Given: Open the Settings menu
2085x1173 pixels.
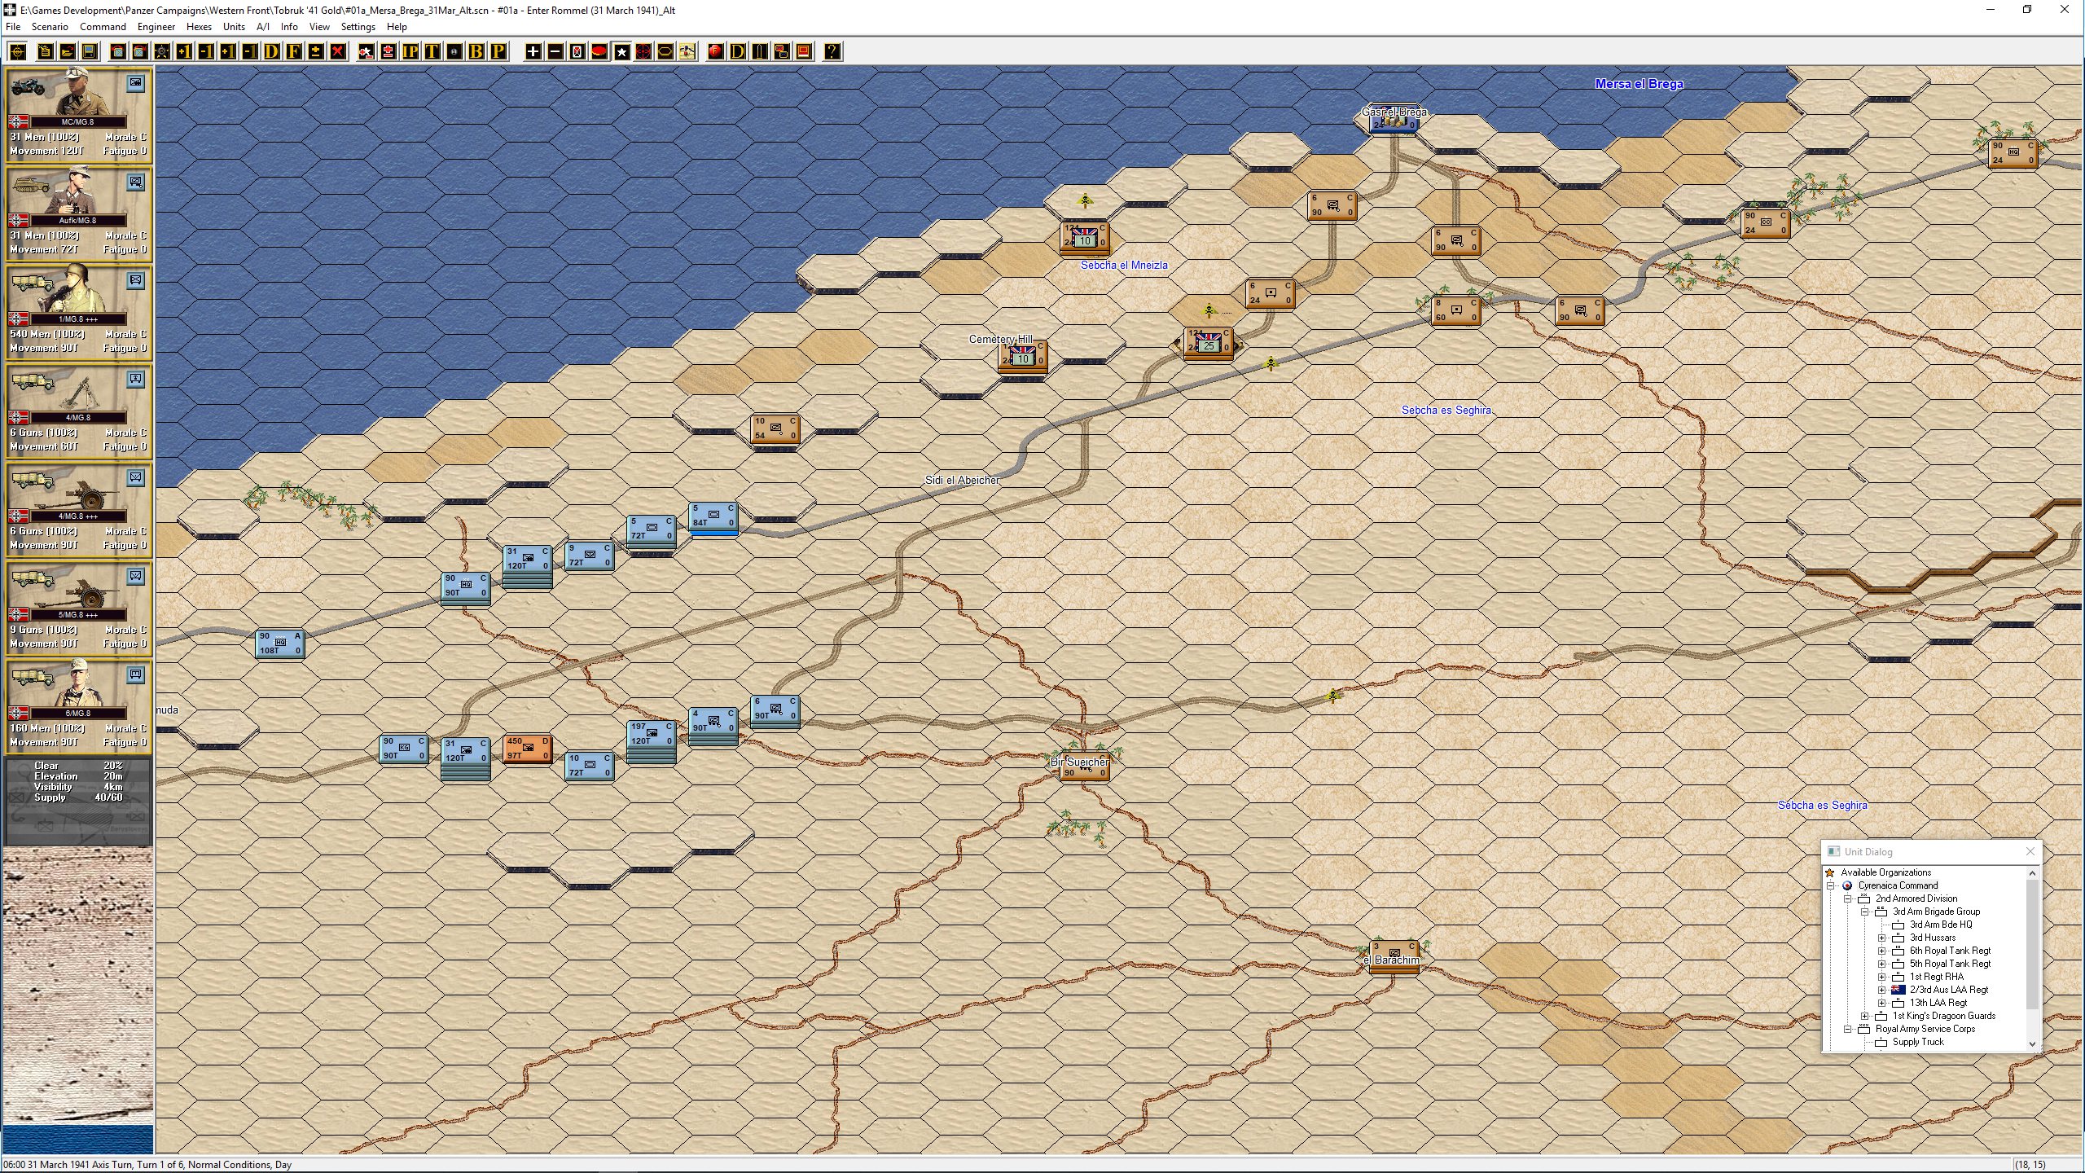Looking at the screenshot, I should (x=358, y=27).
